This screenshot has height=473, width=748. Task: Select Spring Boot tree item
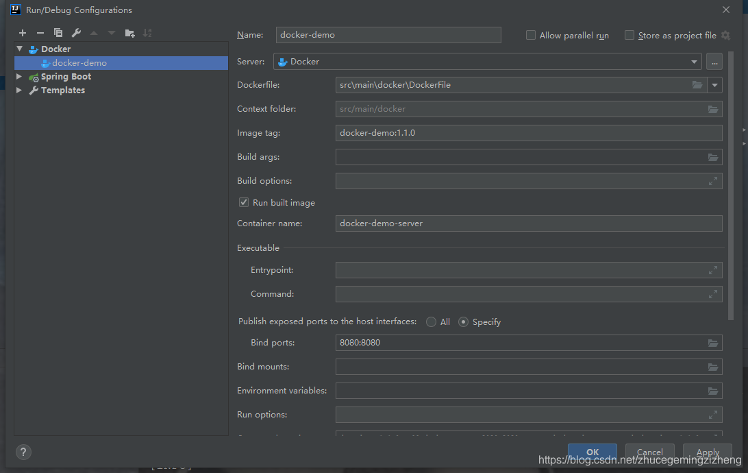point(66,76)
